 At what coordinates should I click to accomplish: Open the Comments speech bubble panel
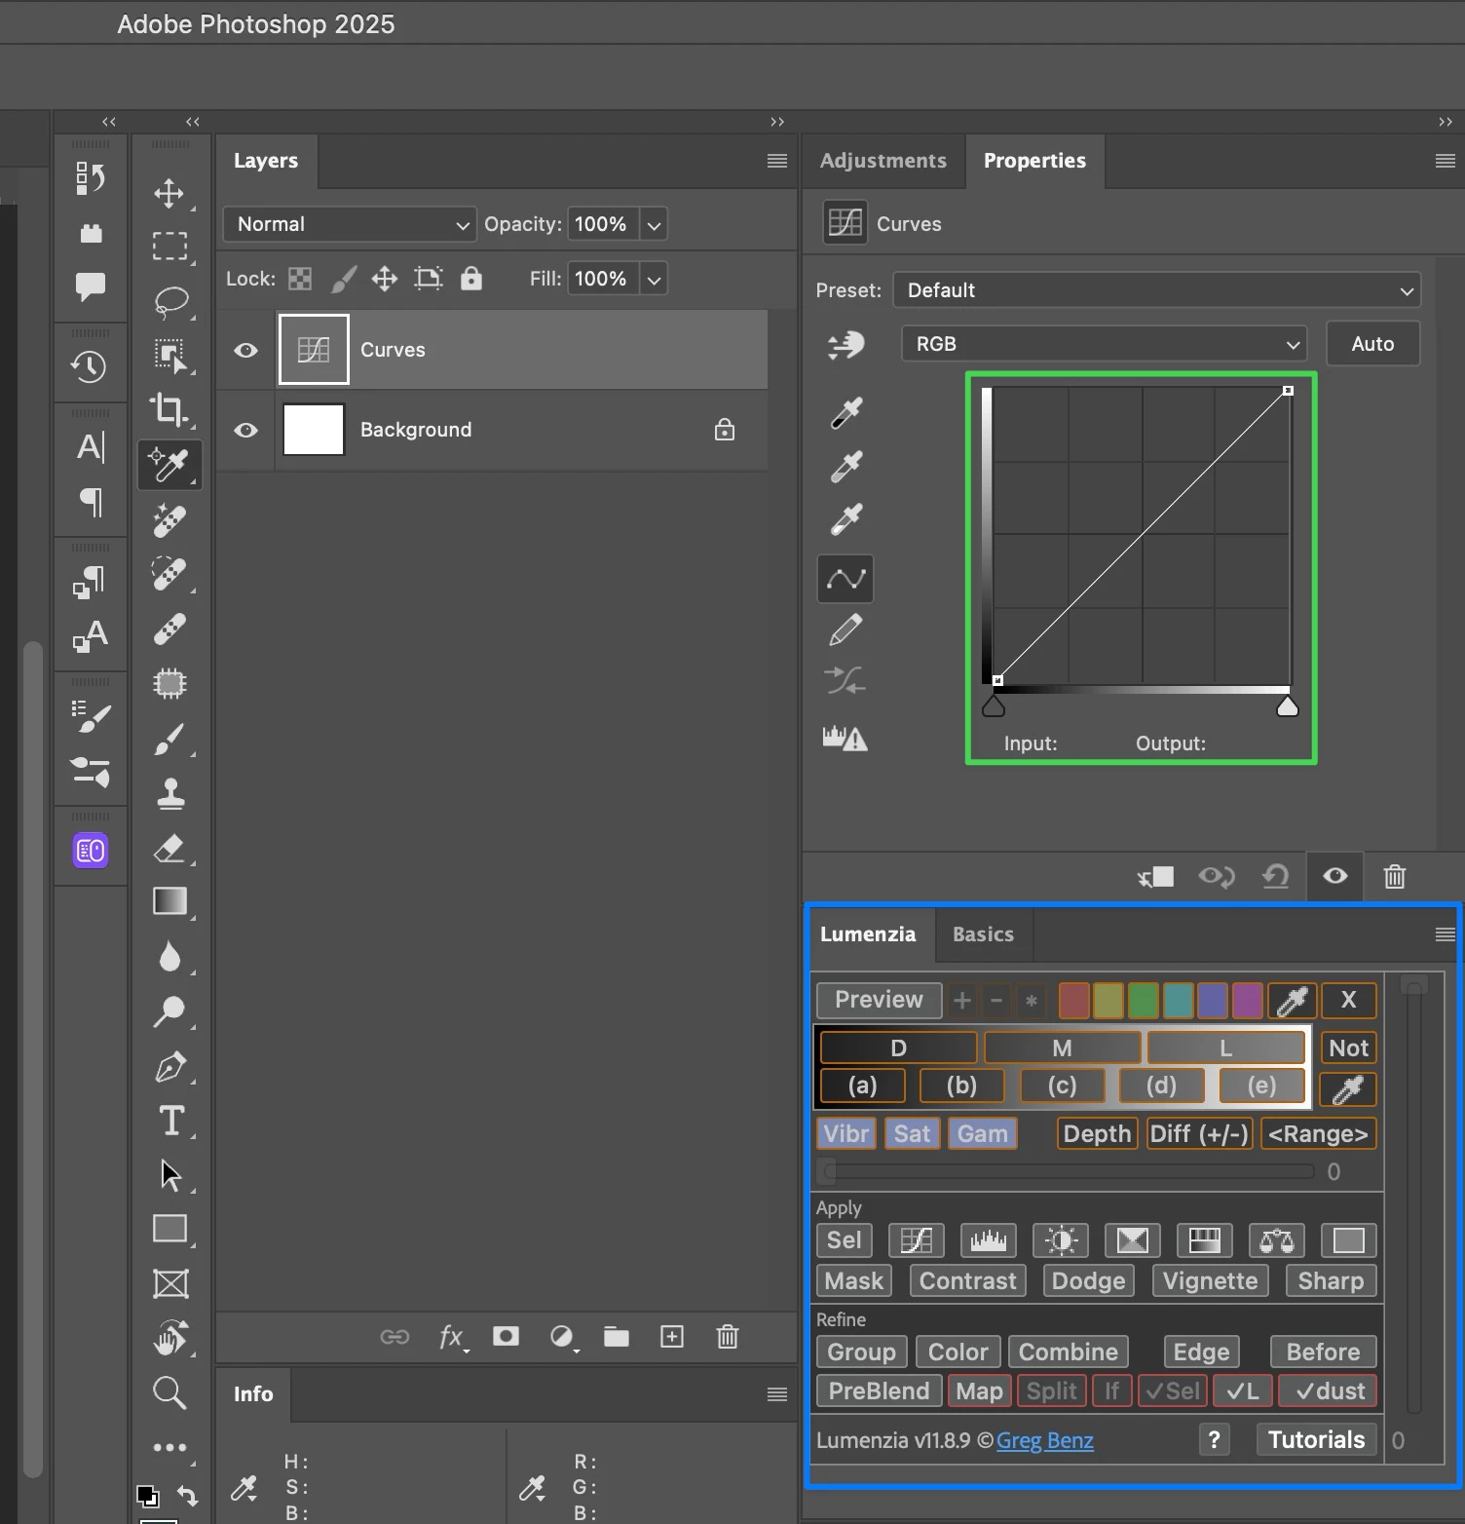(x=91, y=286)
